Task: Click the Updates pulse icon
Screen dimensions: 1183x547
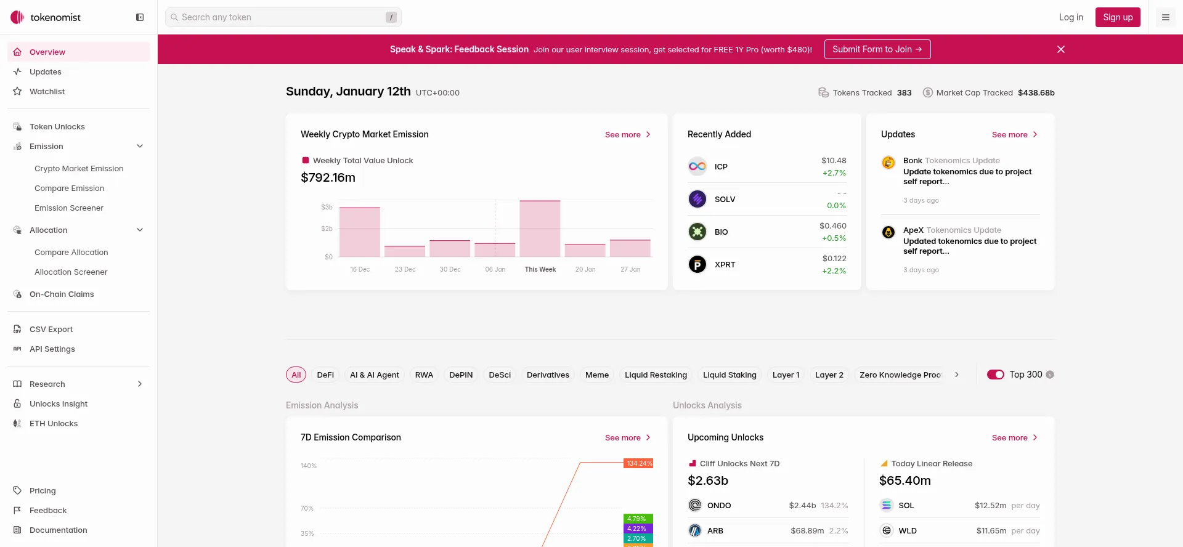Action: coord(17,71)
